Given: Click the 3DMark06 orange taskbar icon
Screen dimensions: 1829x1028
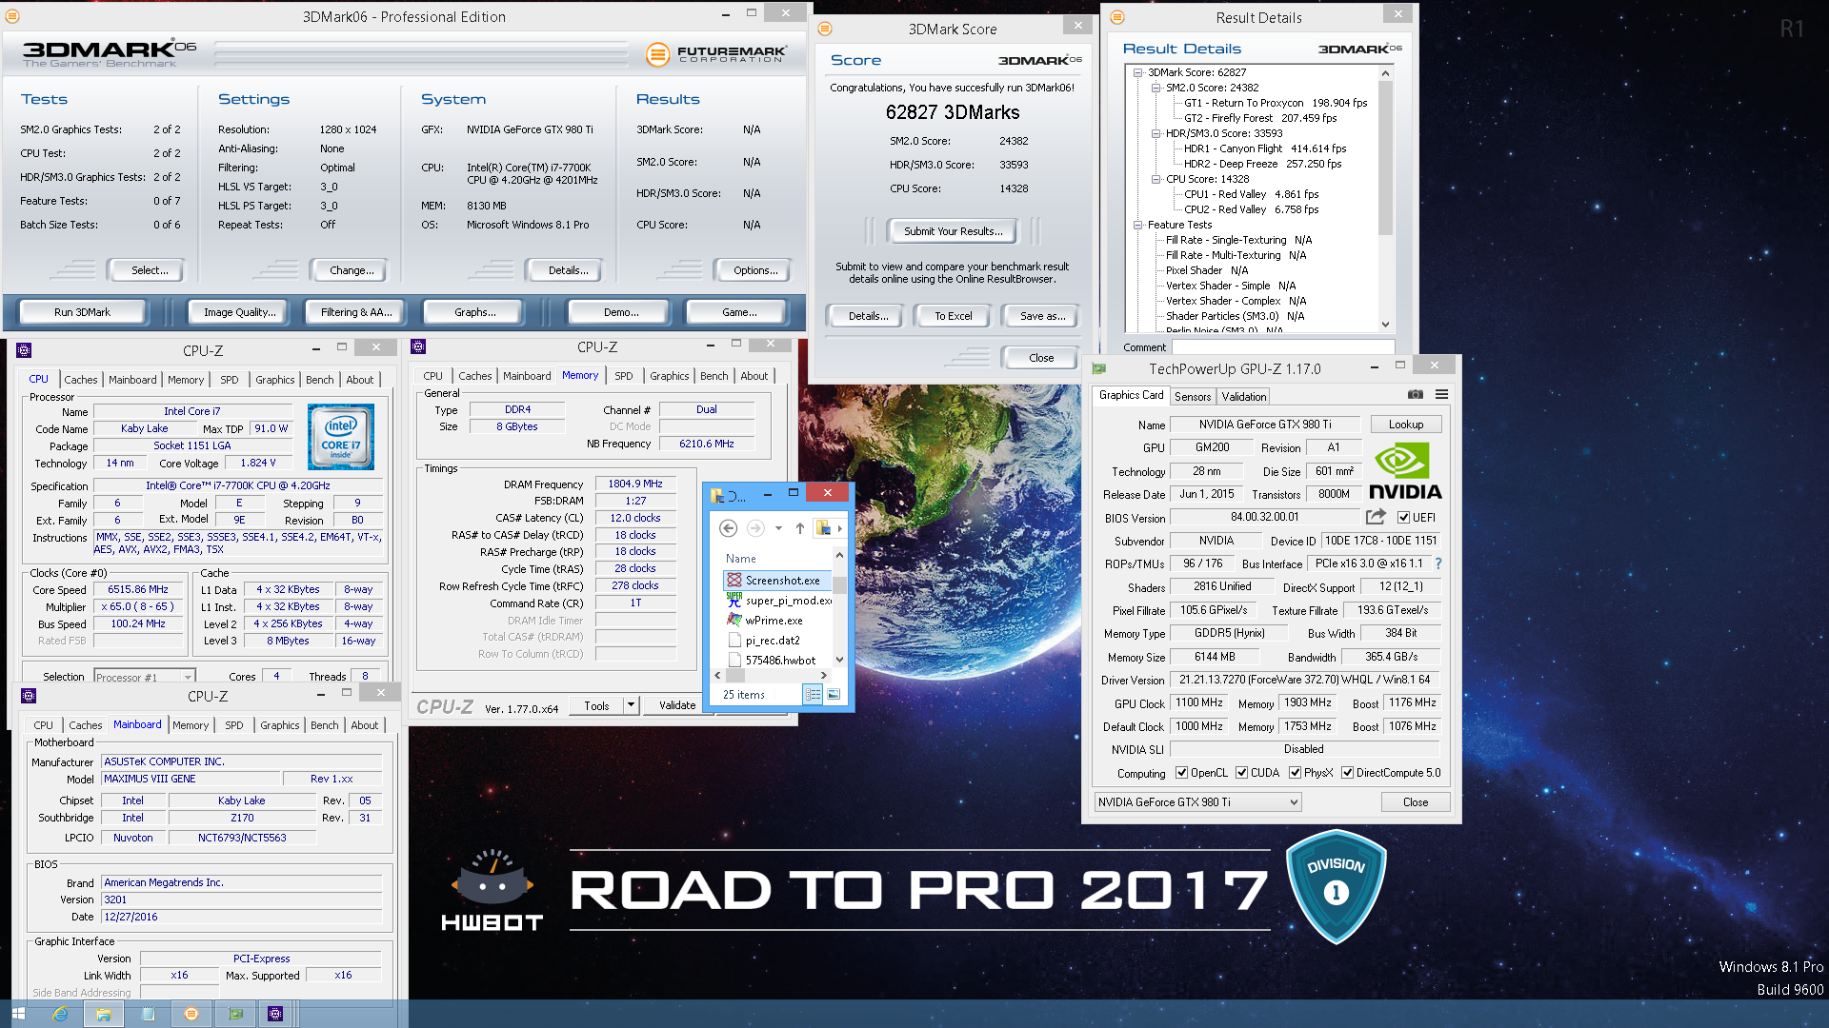Looking at the screenshot, I should tap(191, 1014).
